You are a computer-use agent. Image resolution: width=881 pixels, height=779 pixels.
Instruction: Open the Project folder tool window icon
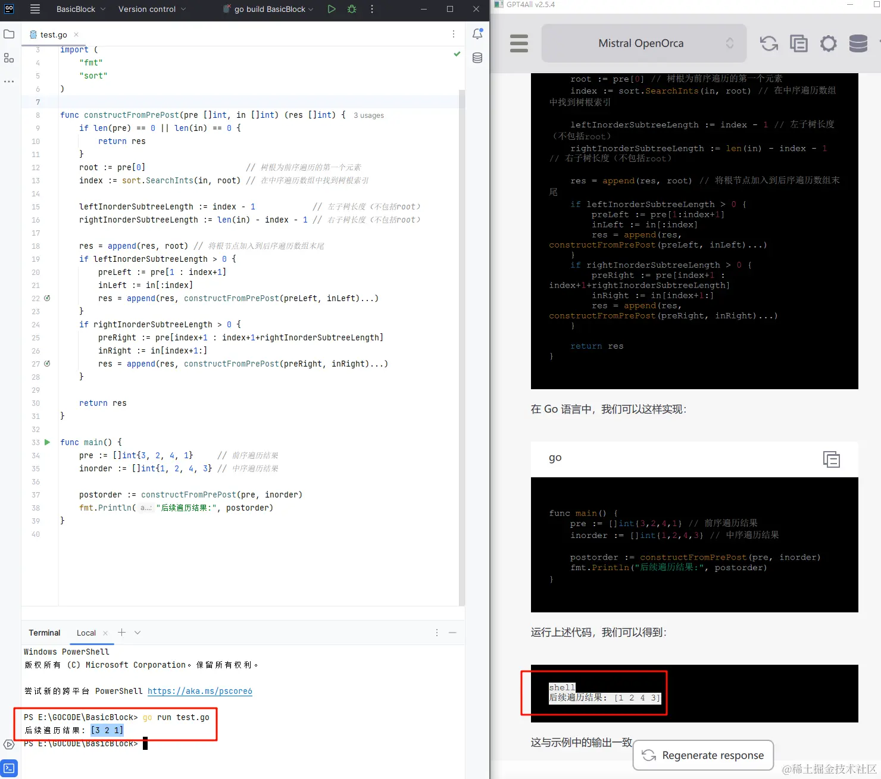[9, 34]
